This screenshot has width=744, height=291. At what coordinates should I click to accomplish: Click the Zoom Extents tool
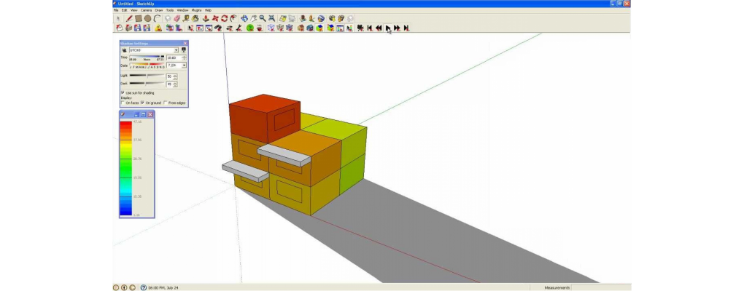(272, 18)
